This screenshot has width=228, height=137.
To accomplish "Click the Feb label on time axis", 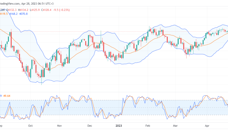I will click(x=148, y=126).
